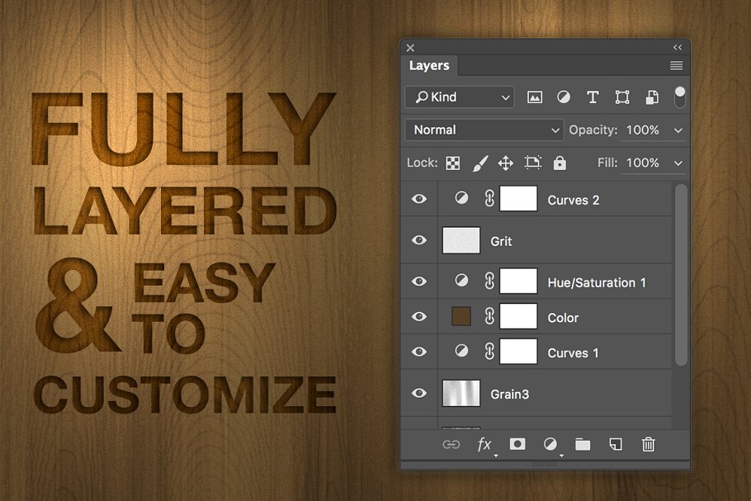Switch to the Layers tab
The width and height of the screenshot is (751, 501).
[429, 65]
